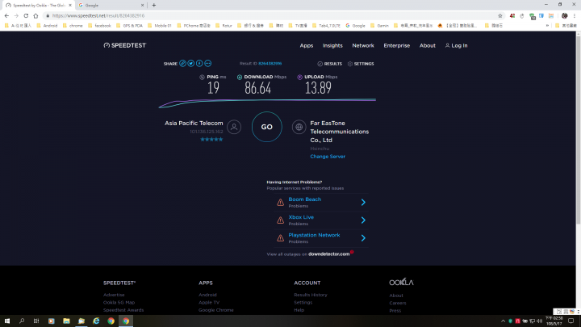
Task: Click the Playstation Network warning icon
Action: [x=281, y=238]
